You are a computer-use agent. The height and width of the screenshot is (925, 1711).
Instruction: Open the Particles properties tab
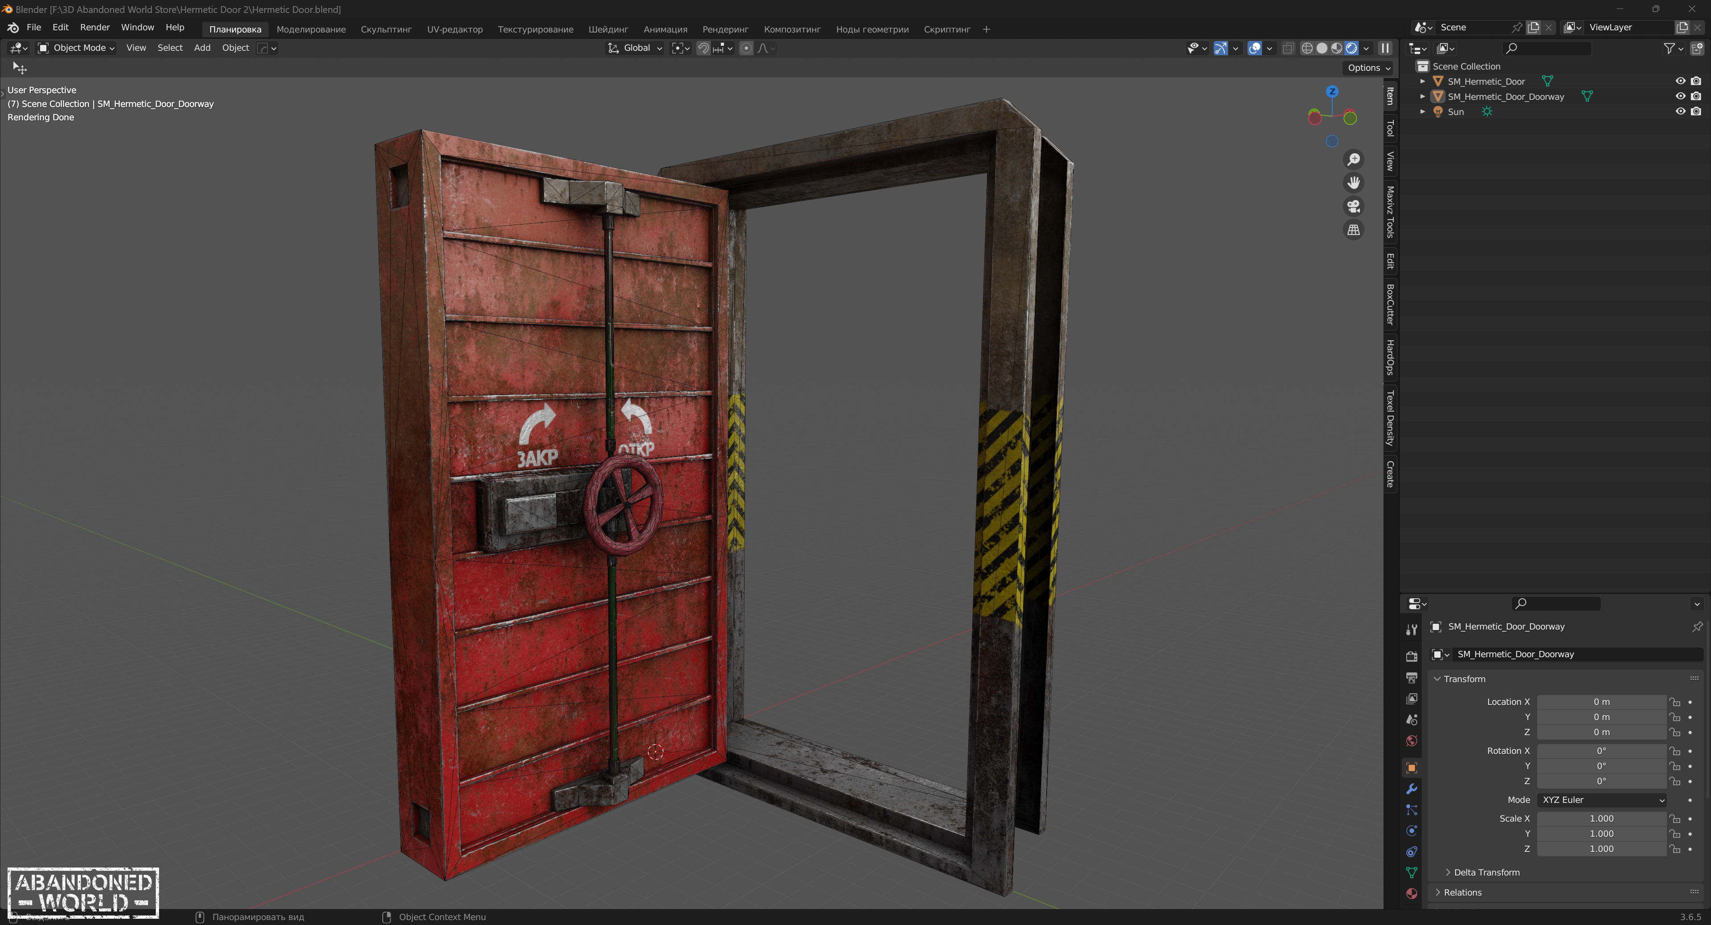point(1412,810)
